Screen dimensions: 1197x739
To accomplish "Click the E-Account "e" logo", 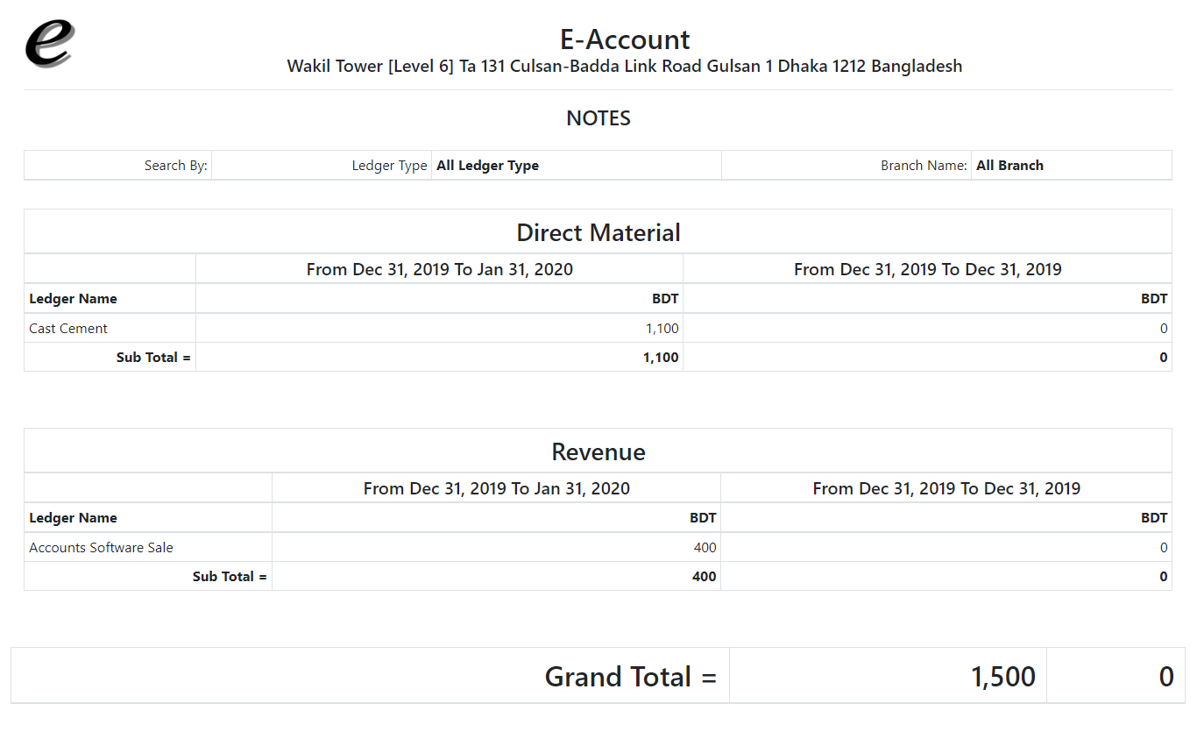I will [50, 44].
